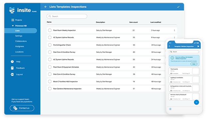
Task: Click the Fire Extinguisher Check row name
Action: tap(62, 45)
